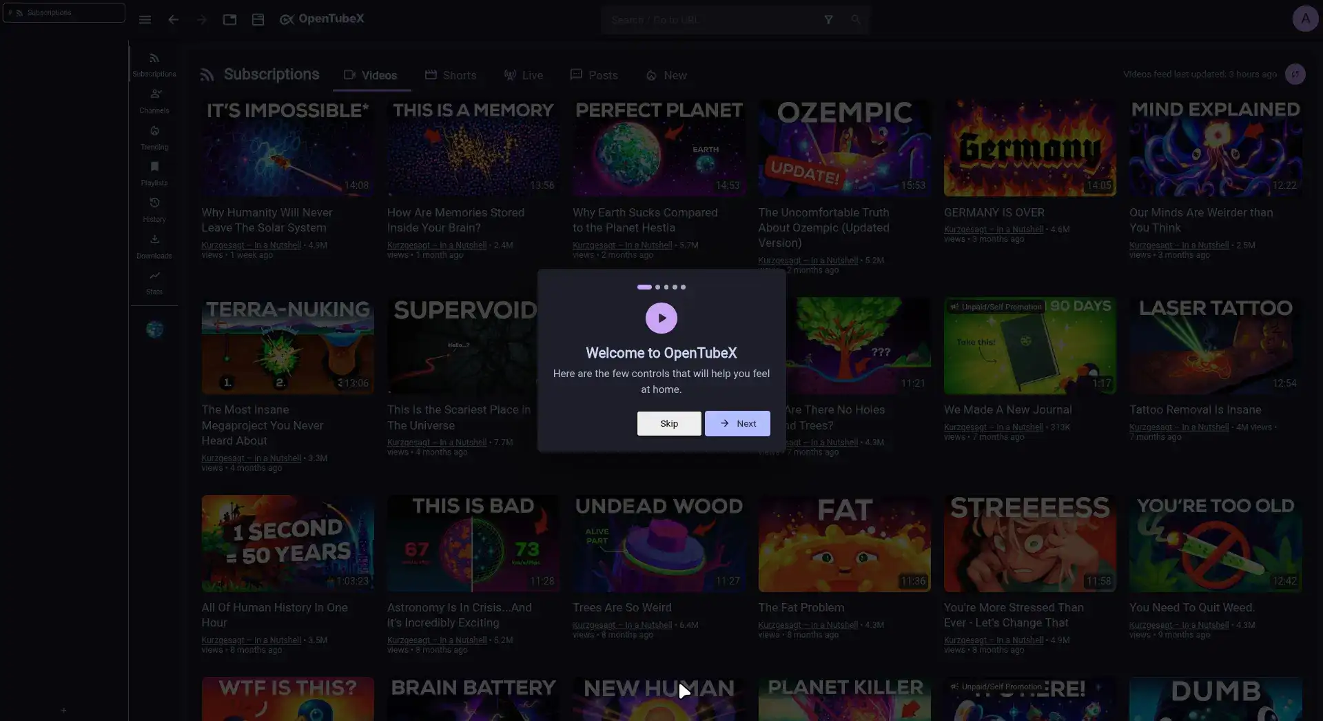Open title "GERMANY IS OVER"
Image resolution: width=1323 pixels, height=721 pixels.
click(994, 212)
